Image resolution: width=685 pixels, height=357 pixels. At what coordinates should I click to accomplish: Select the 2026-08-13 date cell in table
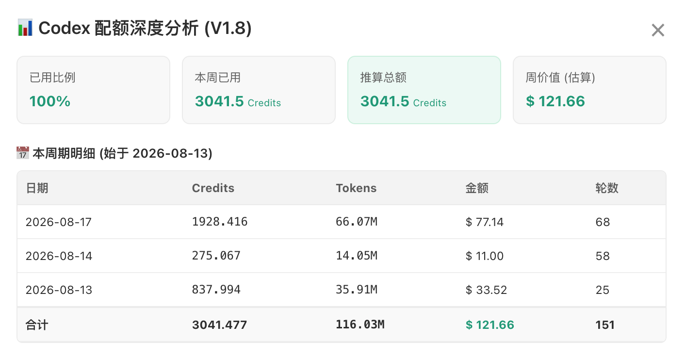[x=59, y=290]
